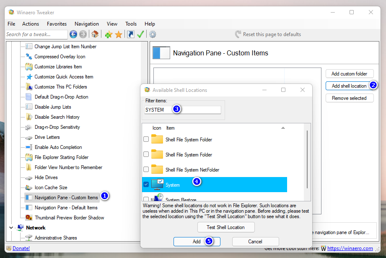Click Reset this page to defaults
The image size is (386, 258).
click(x=268, y=34)
